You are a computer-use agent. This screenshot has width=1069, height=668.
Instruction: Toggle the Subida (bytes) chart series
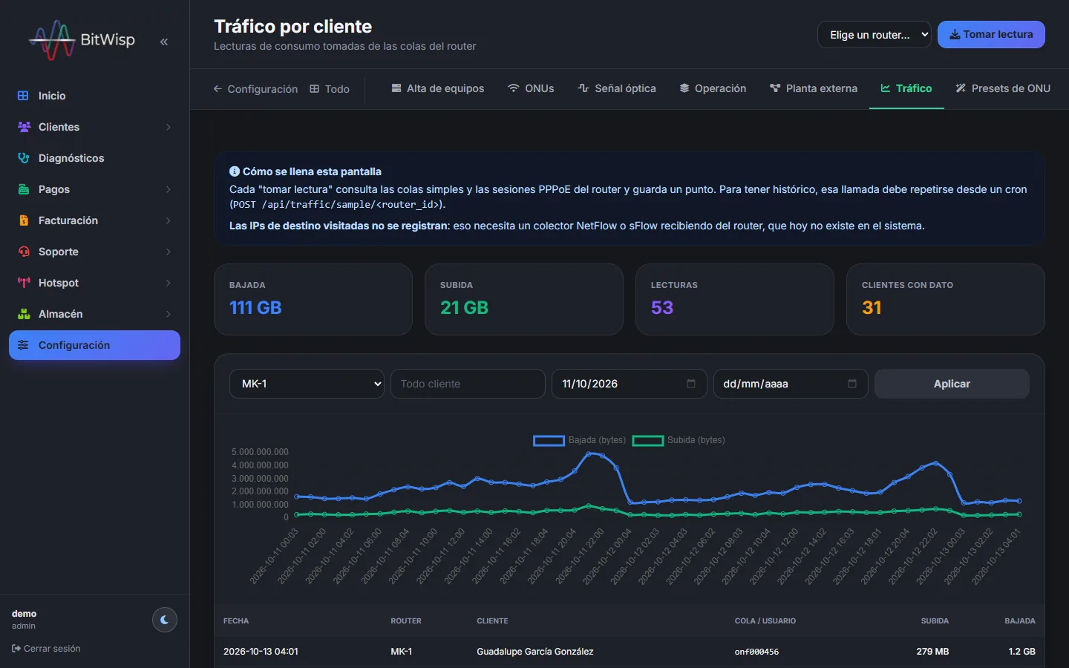[x=679, y=440]
